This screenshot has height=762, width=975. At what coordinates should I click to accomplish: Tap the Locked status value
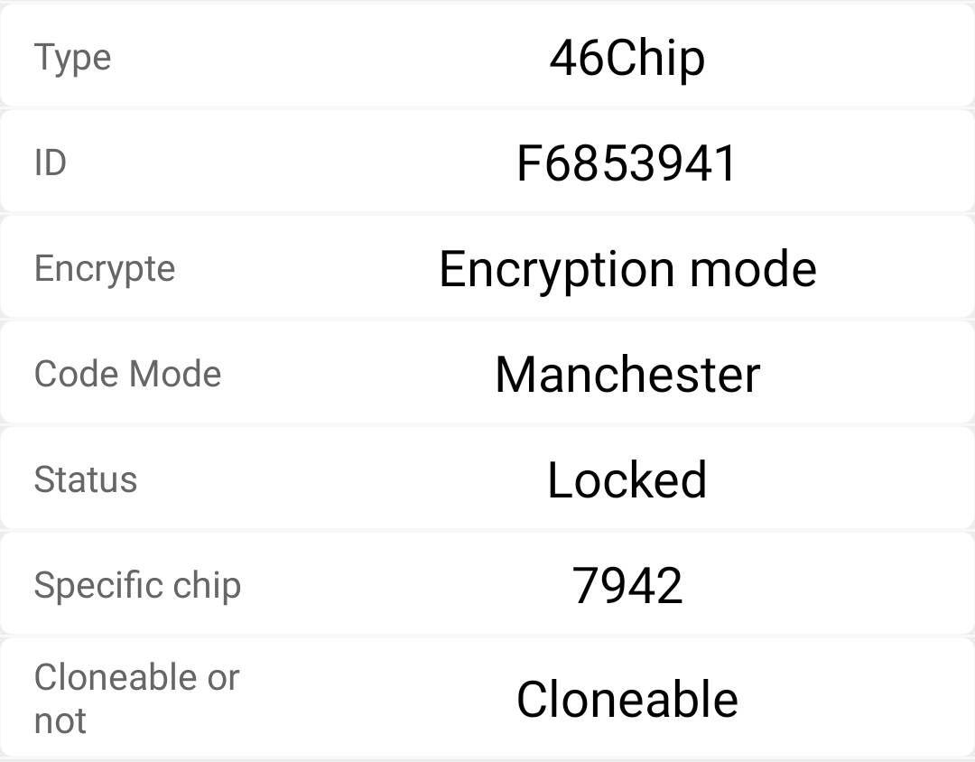pos(627,479)
